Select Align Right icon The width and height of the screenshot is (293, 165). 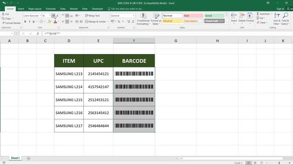tap(71, 22)
